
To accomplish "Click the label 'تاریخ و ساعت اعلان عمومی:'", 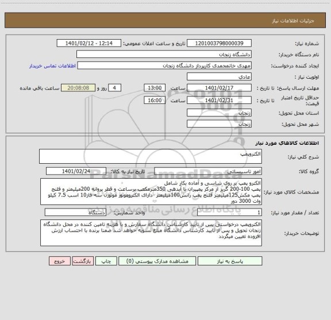I will 155,44.
